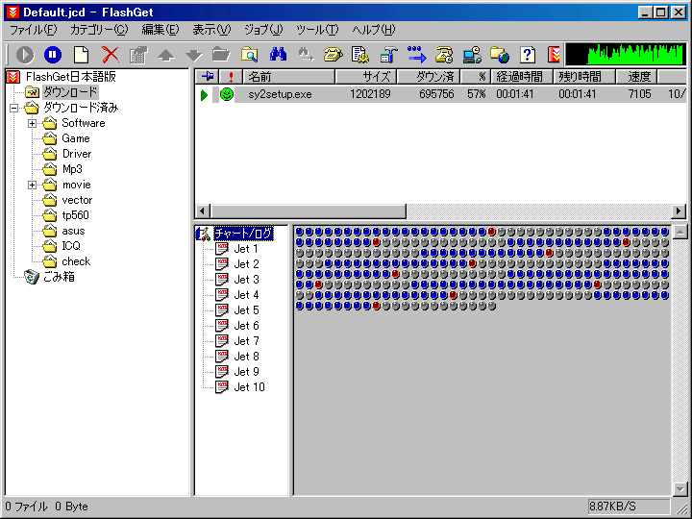Select the ICQ folder

pyautogui.click(x=71, y=246)
